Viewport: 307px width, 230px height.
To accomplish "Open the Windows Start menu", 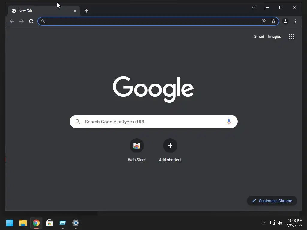I will click(10, 223).
